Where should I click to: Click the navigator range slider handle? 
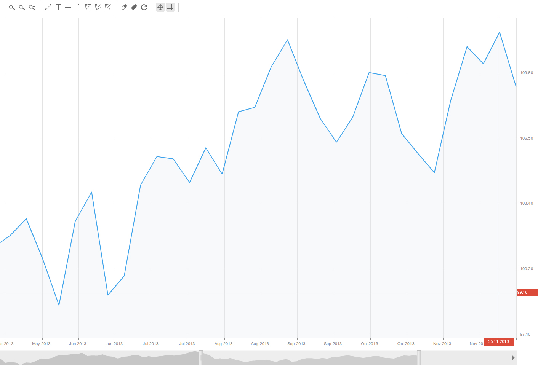coord(418,357)
